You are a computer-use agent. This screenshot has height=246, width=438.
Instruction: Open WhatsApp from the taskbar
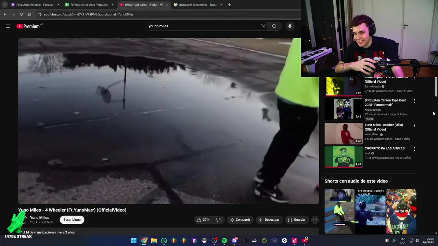pyautogui.click(x=164, y=241)
